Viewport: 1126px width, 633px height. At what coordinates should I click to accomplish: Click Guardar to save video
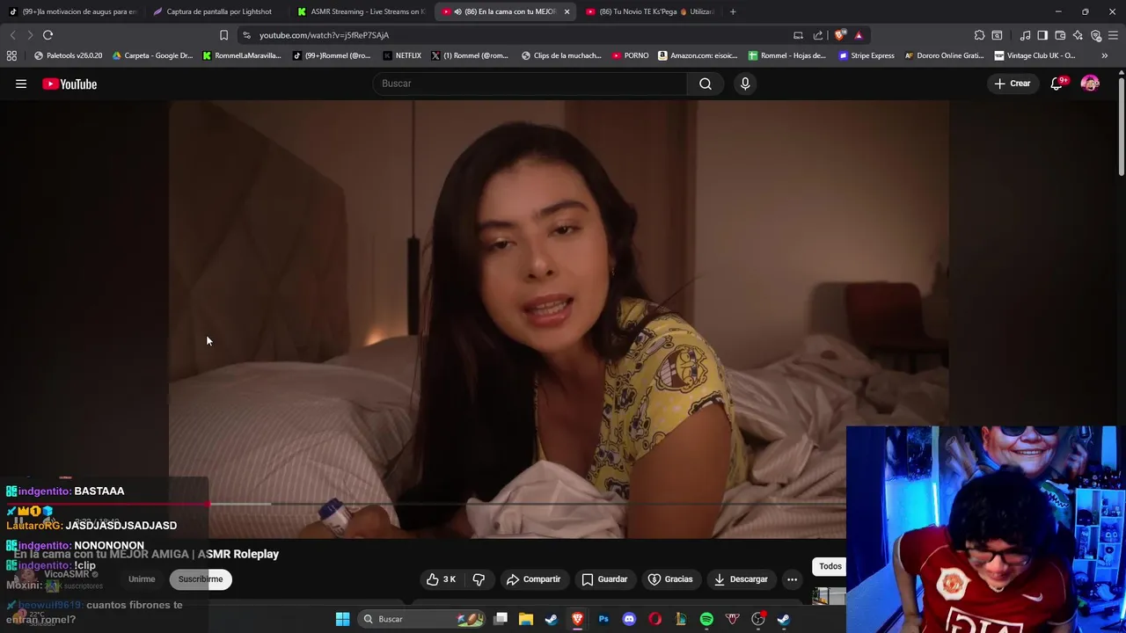click(604, 579)
